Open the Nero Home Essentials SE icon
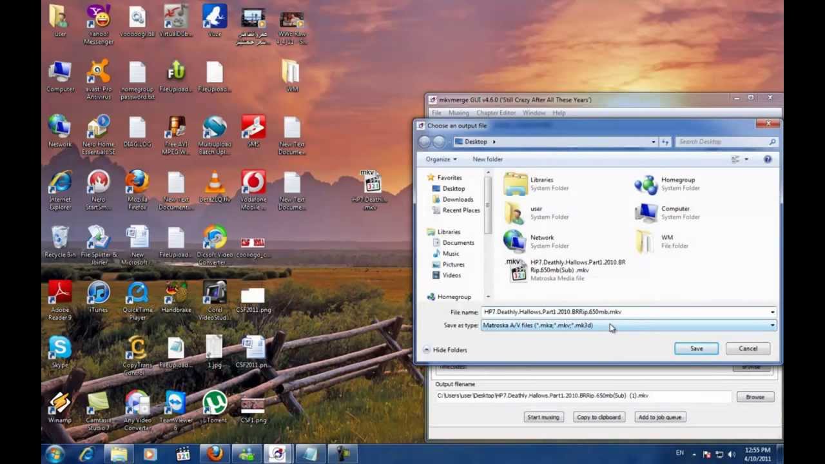The image size is (825, 464). tap(99, 135)
